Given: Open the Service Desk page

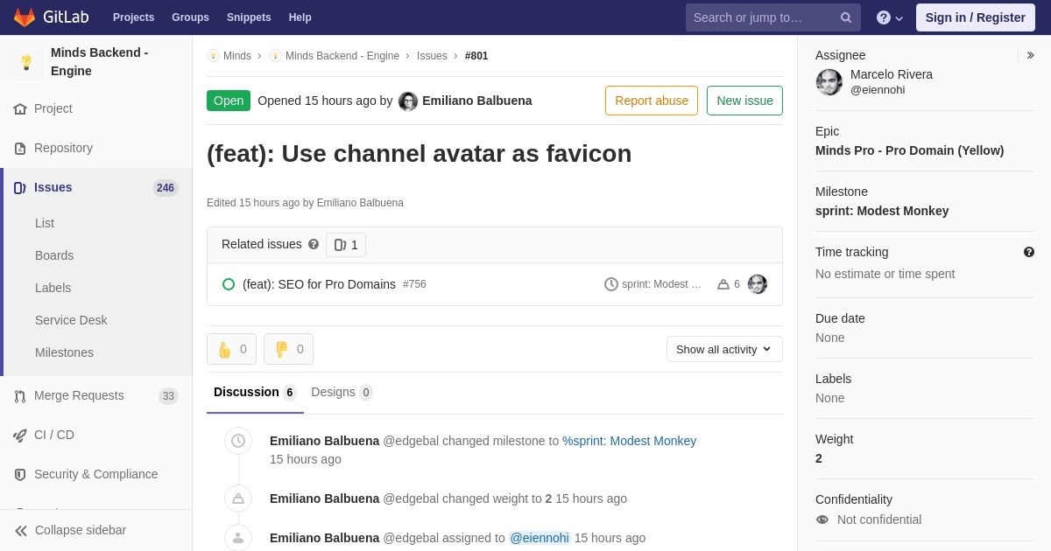Looking at the screenshot, I should coord(71,320).
